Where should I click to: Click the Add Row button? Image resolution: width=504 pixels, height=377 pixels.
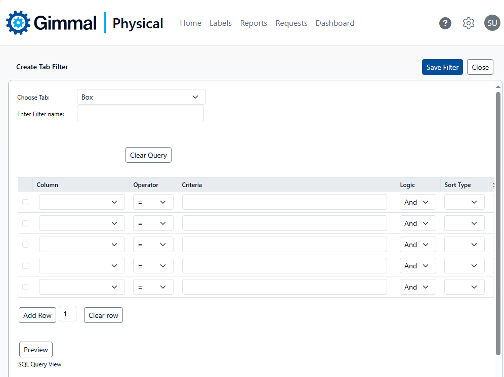click(x=37, y=315)
